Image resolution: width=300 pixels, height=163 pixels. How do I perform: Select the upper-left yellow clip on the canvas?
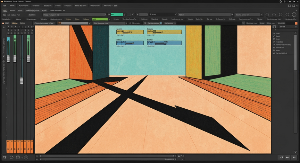(x=130, y=32)
